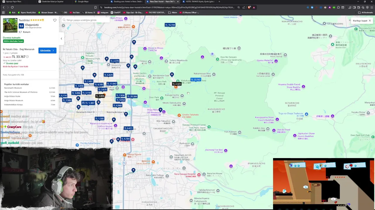Open the All Bookmarks folder
Screen dimensions: 375x210
pyautogui.click(x=365, y=13)
